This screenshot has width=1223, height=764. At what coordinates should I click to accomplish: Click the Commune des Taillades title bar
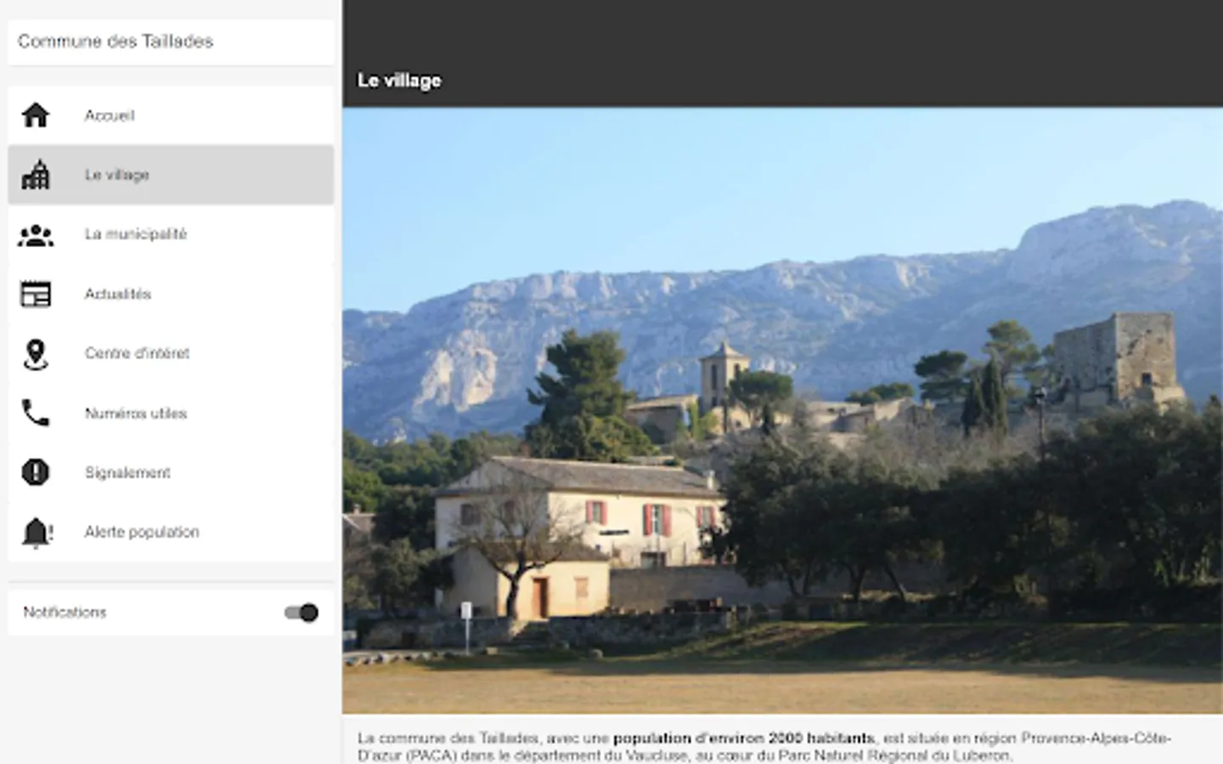point(171,42)
